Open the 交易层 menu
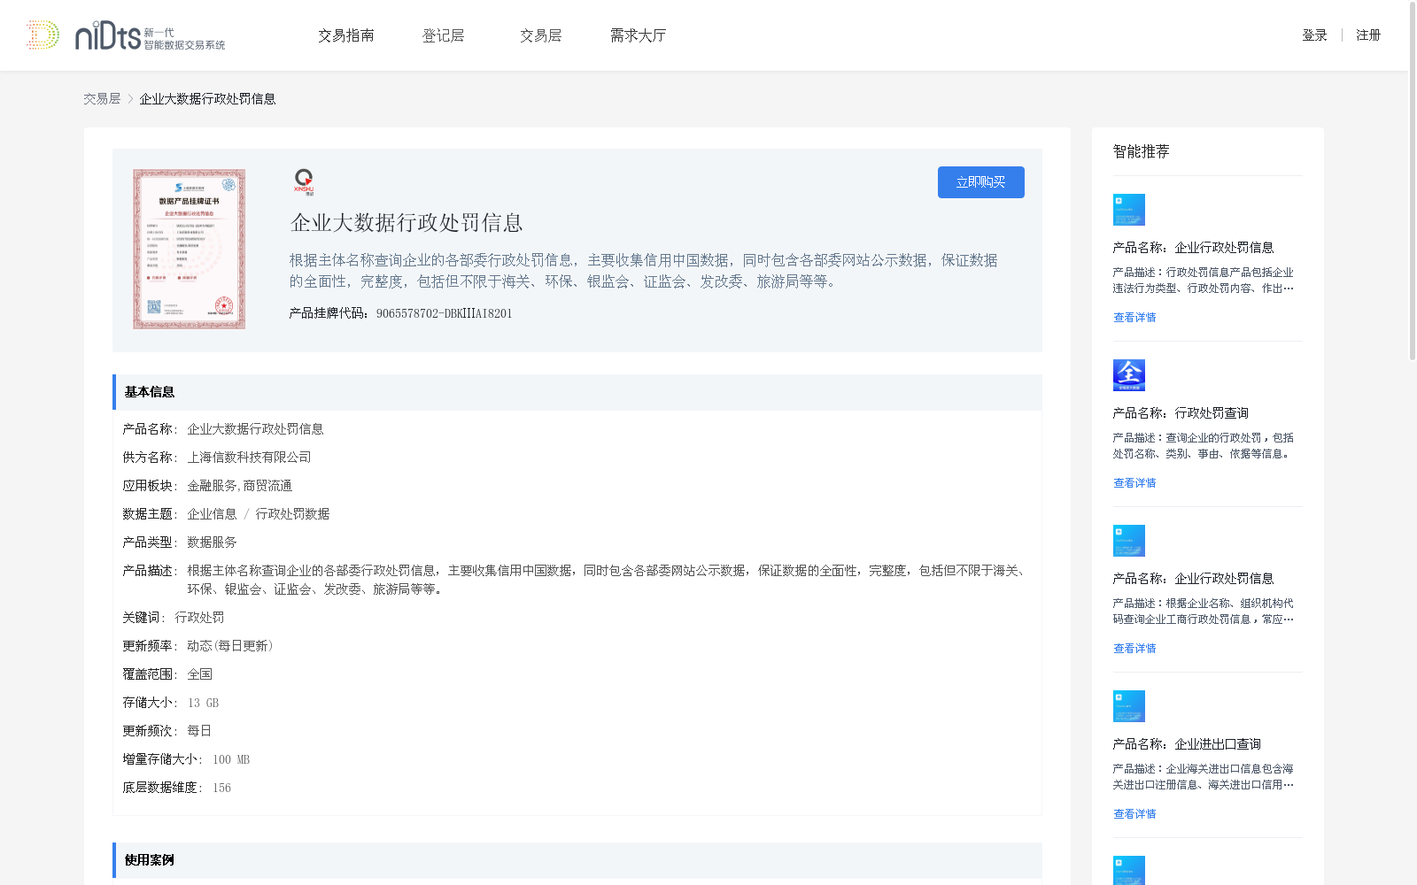This screenshot has height=885, width=1417. (x=541, y=35)
